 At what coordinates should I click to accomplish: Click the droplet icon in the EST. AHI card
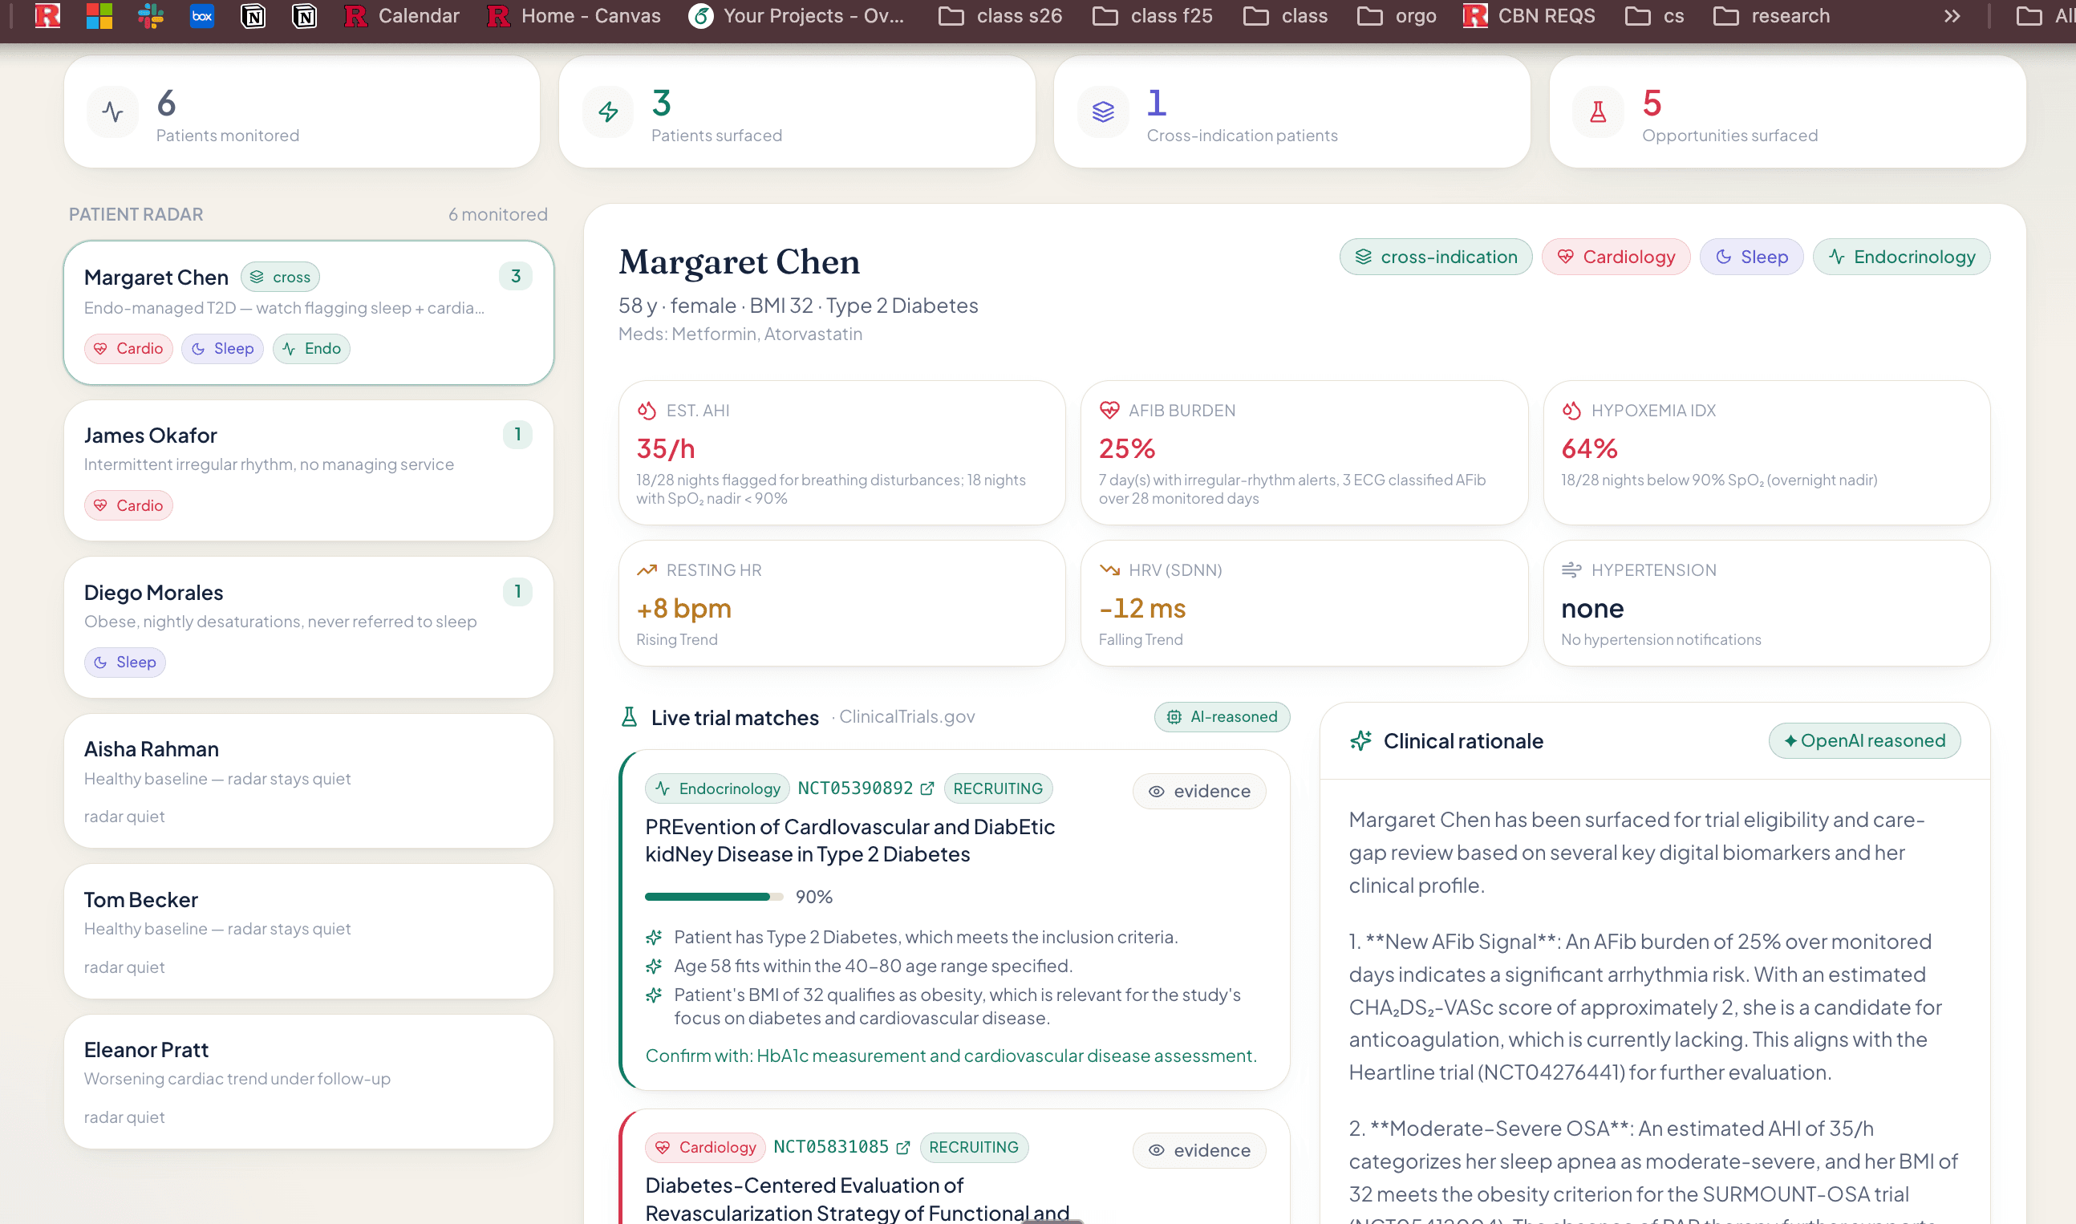(647, 410)
